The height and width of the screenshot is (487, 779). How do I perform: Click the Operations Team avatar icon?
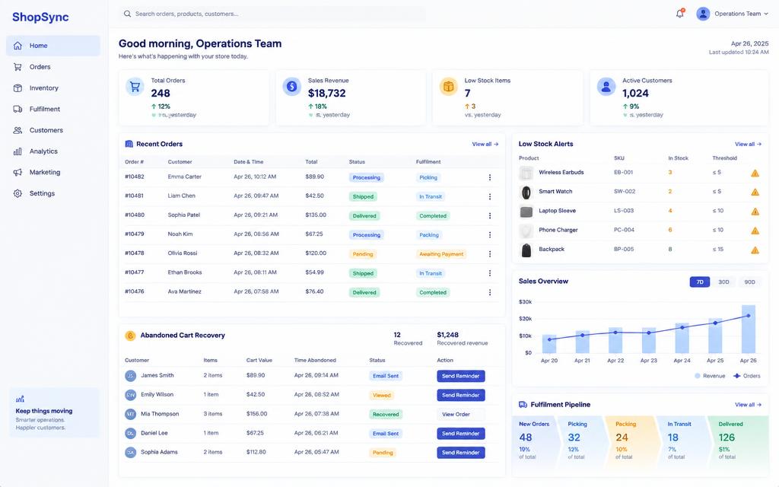pyautogui.click(x=703, y=14)
